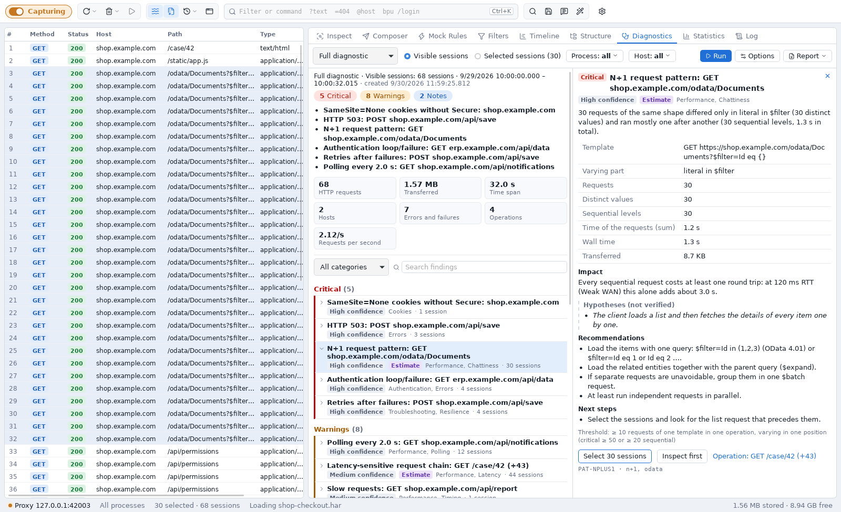Click the magnifier search icon in toolbar
The height and width of the screenshot is (512, 841).
point(532,11)
